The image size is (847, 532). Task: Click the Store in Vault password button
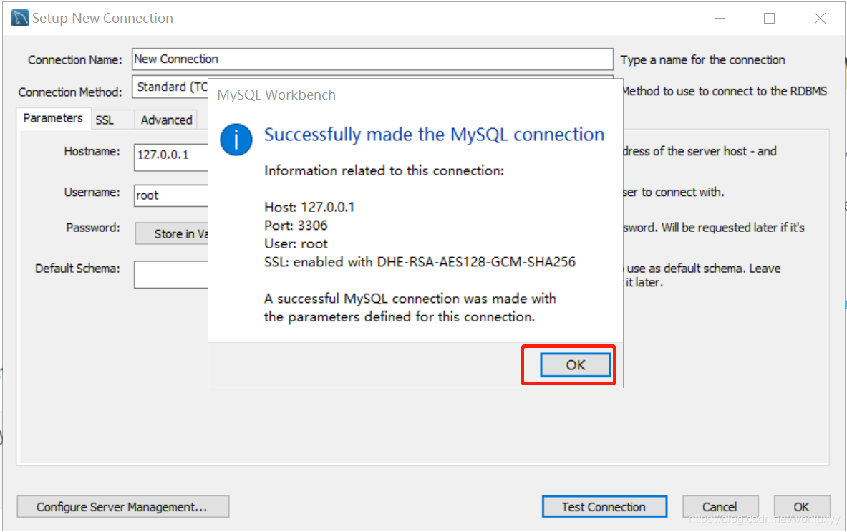[x=172, y=234]
